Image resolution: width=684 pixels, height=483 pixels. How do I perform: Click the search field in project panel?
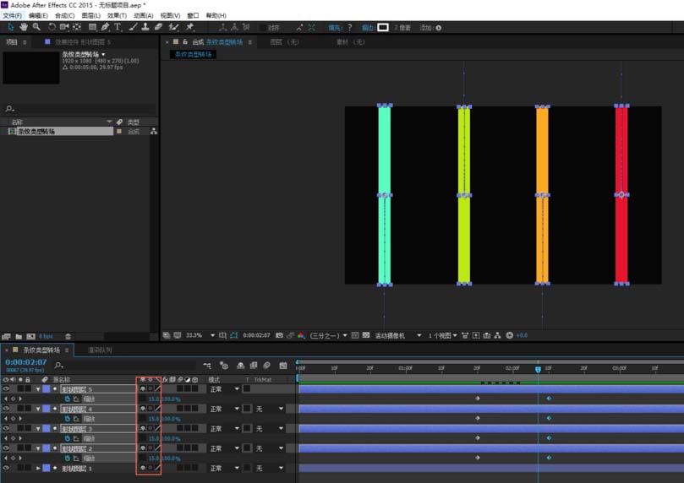pos(79,108)
